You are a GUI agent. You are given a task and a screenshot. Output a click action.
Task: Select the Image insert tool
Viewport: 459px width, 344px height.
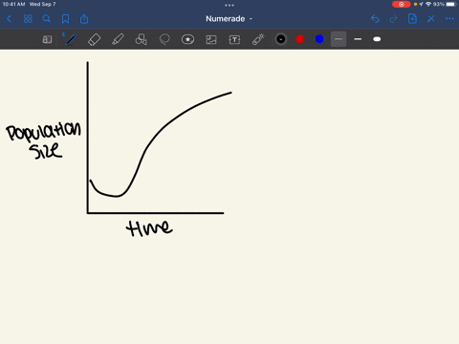tap(211, 39)
